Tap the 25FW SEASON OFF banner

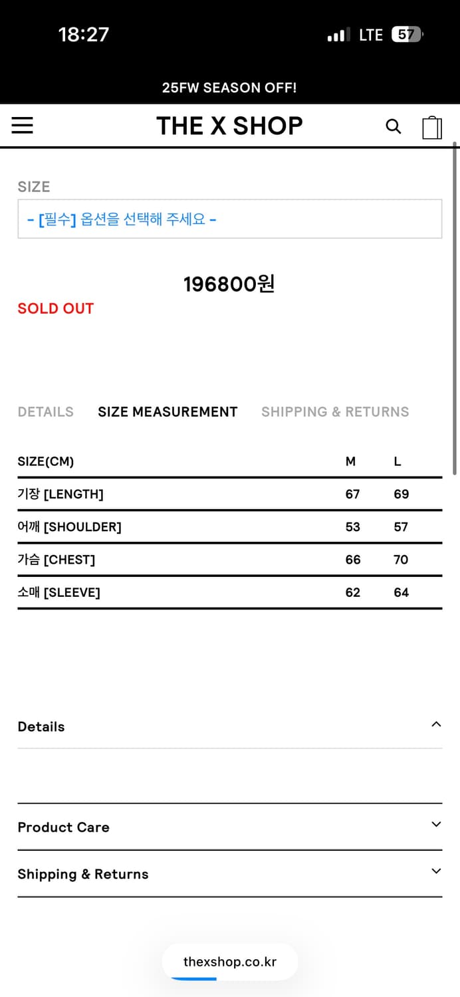pyautogui.click(x=229, y=88)
